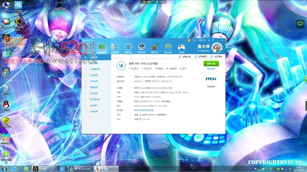Click the green chat bubble widget

point(300,24)
